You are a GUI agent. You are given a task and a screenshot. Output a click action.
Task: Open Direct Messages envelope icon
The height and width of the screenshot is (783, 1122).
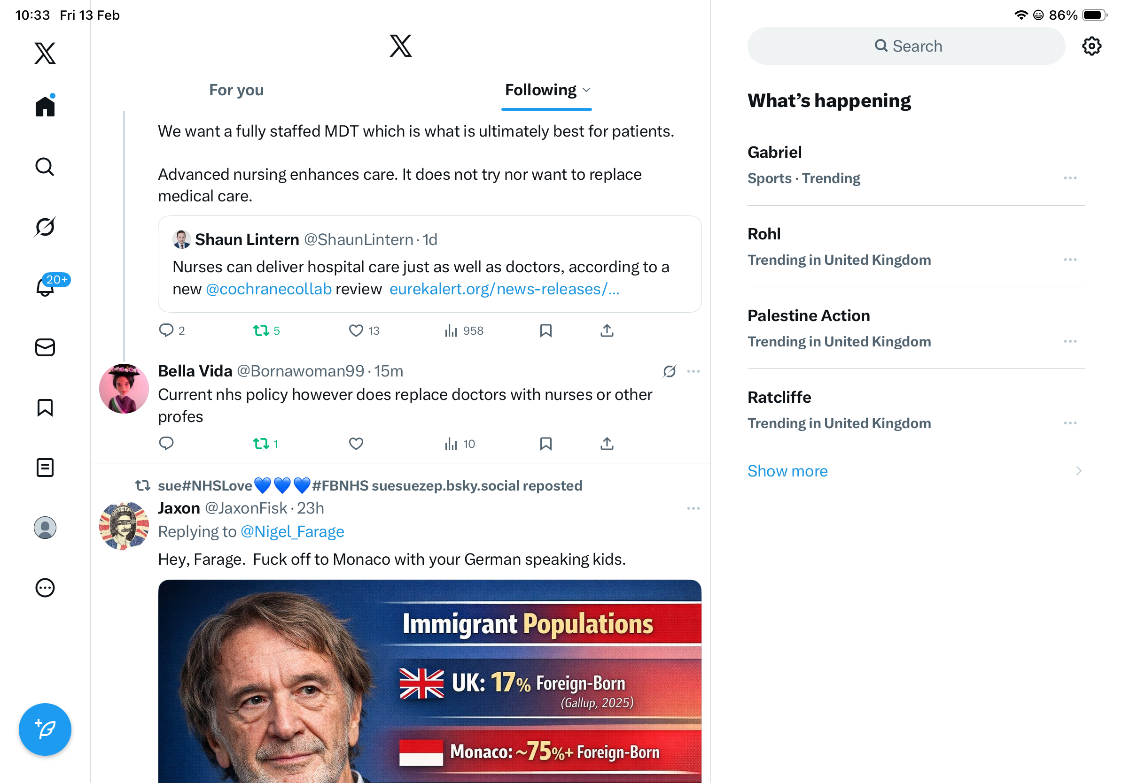coord(45,347)
